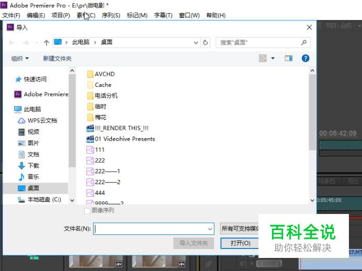362x271 pixels.
Task: Click file list scroll down arrow
Action: click(x=312, y=200)
